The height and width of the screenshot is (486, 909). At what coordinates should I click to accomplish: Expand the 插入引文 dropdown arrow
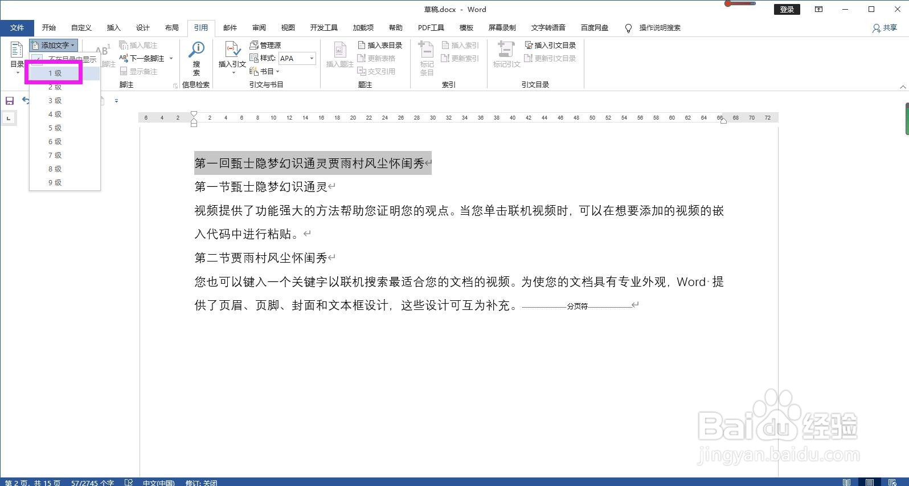click(233, 72)
